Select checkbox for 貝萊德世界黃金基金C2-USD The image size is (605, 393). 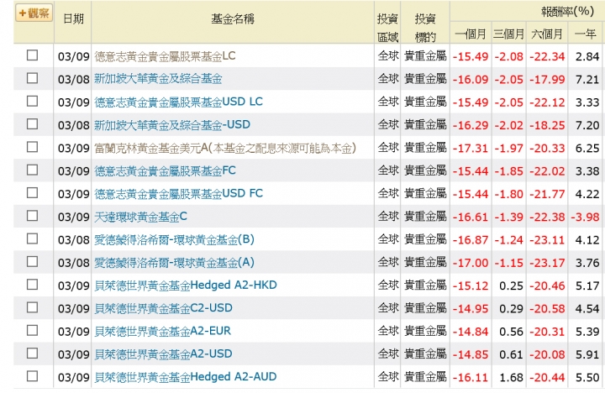point(33,307)
